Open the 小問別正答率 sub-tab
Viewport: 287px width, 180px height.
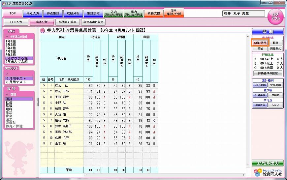(x=68, y=22)
